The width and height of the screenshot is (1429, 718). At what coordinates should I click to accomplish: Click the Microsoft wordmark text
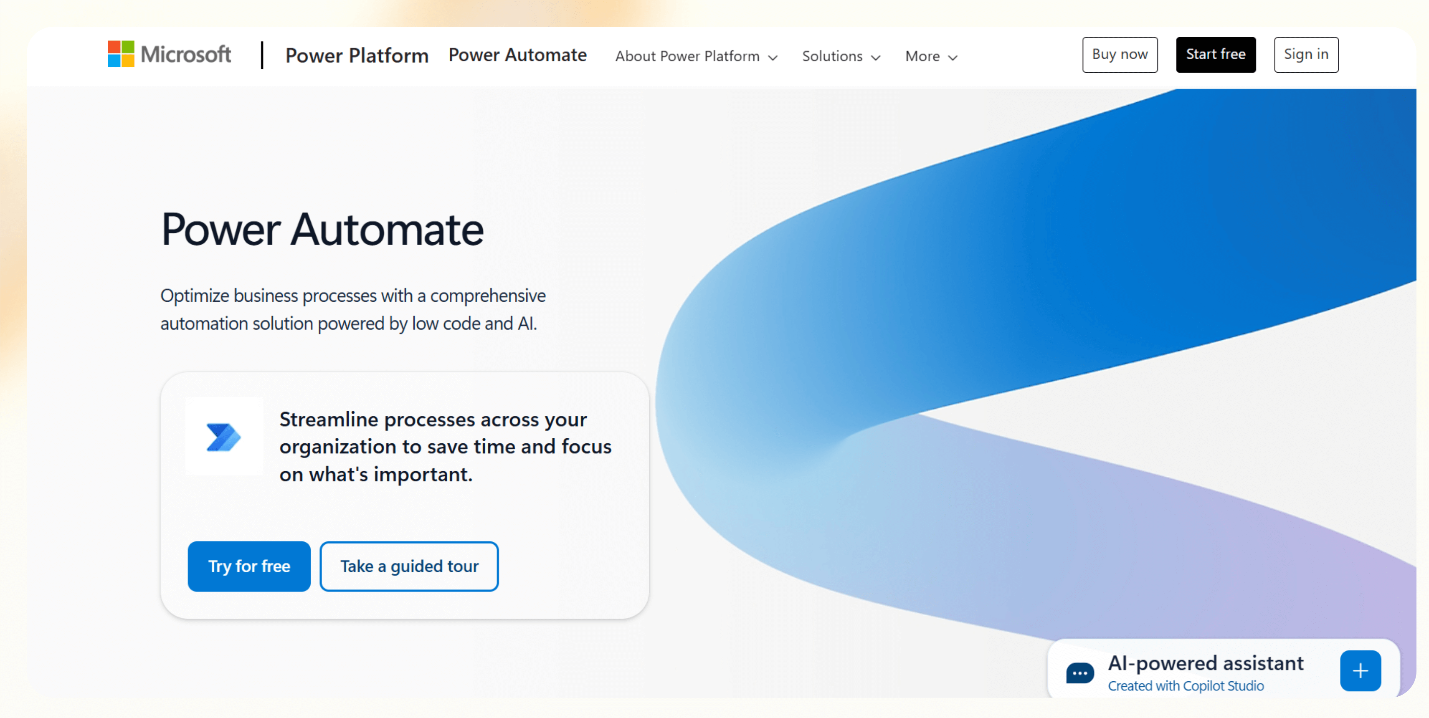click(186, 54)
